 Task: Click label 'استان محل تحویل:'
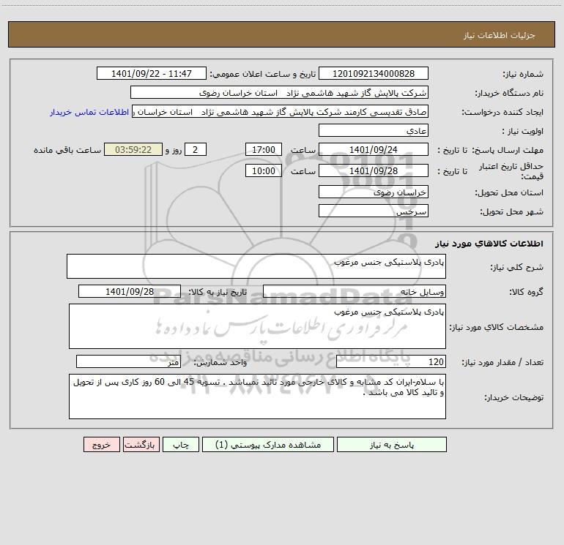click(509, 192)
